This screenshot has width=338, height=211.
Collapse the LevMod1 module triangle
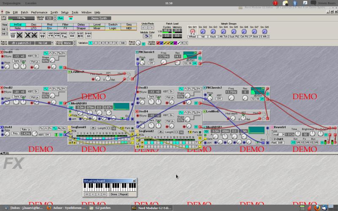coord(69,72)
